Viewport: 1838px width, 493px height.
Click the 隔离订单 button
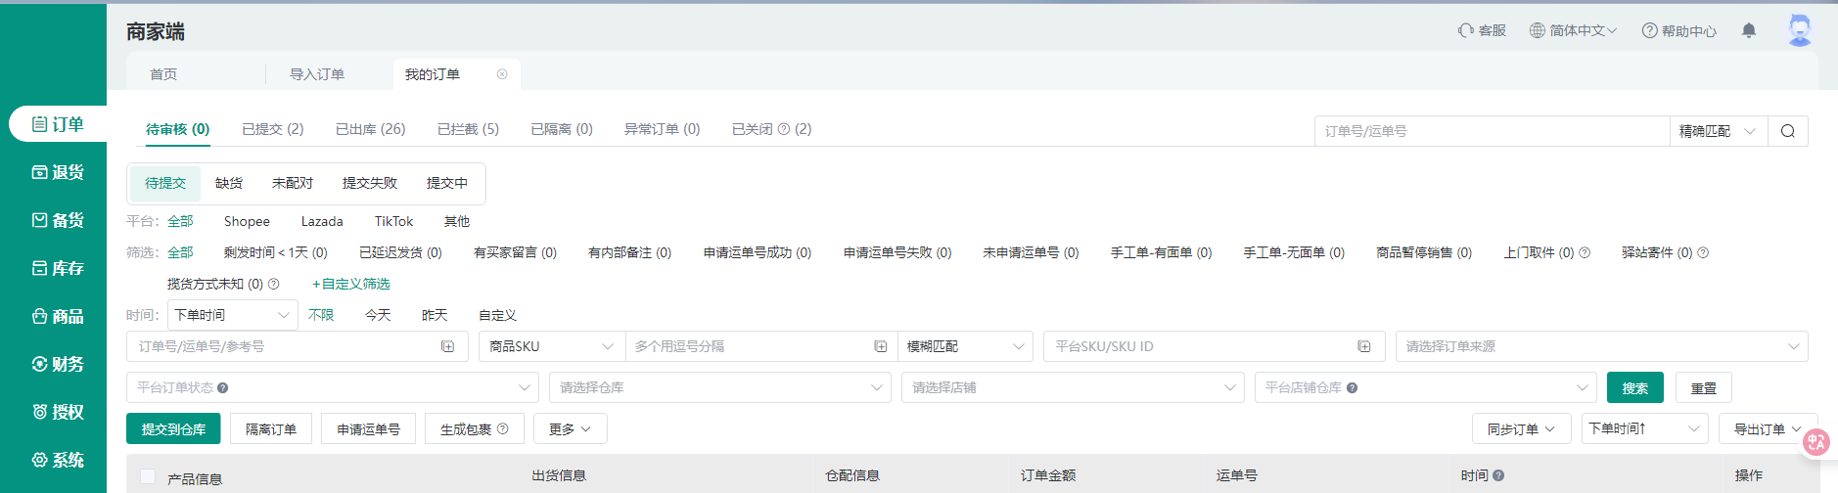point(271,428)
